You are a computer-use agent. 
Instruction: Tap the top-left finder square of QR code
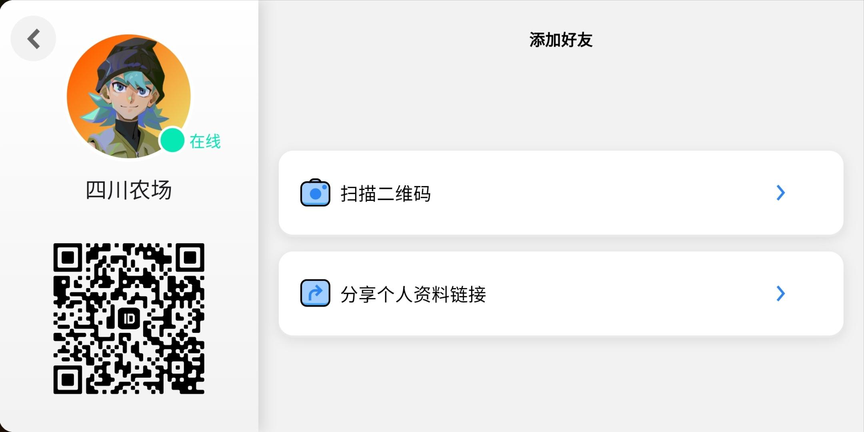68,258
